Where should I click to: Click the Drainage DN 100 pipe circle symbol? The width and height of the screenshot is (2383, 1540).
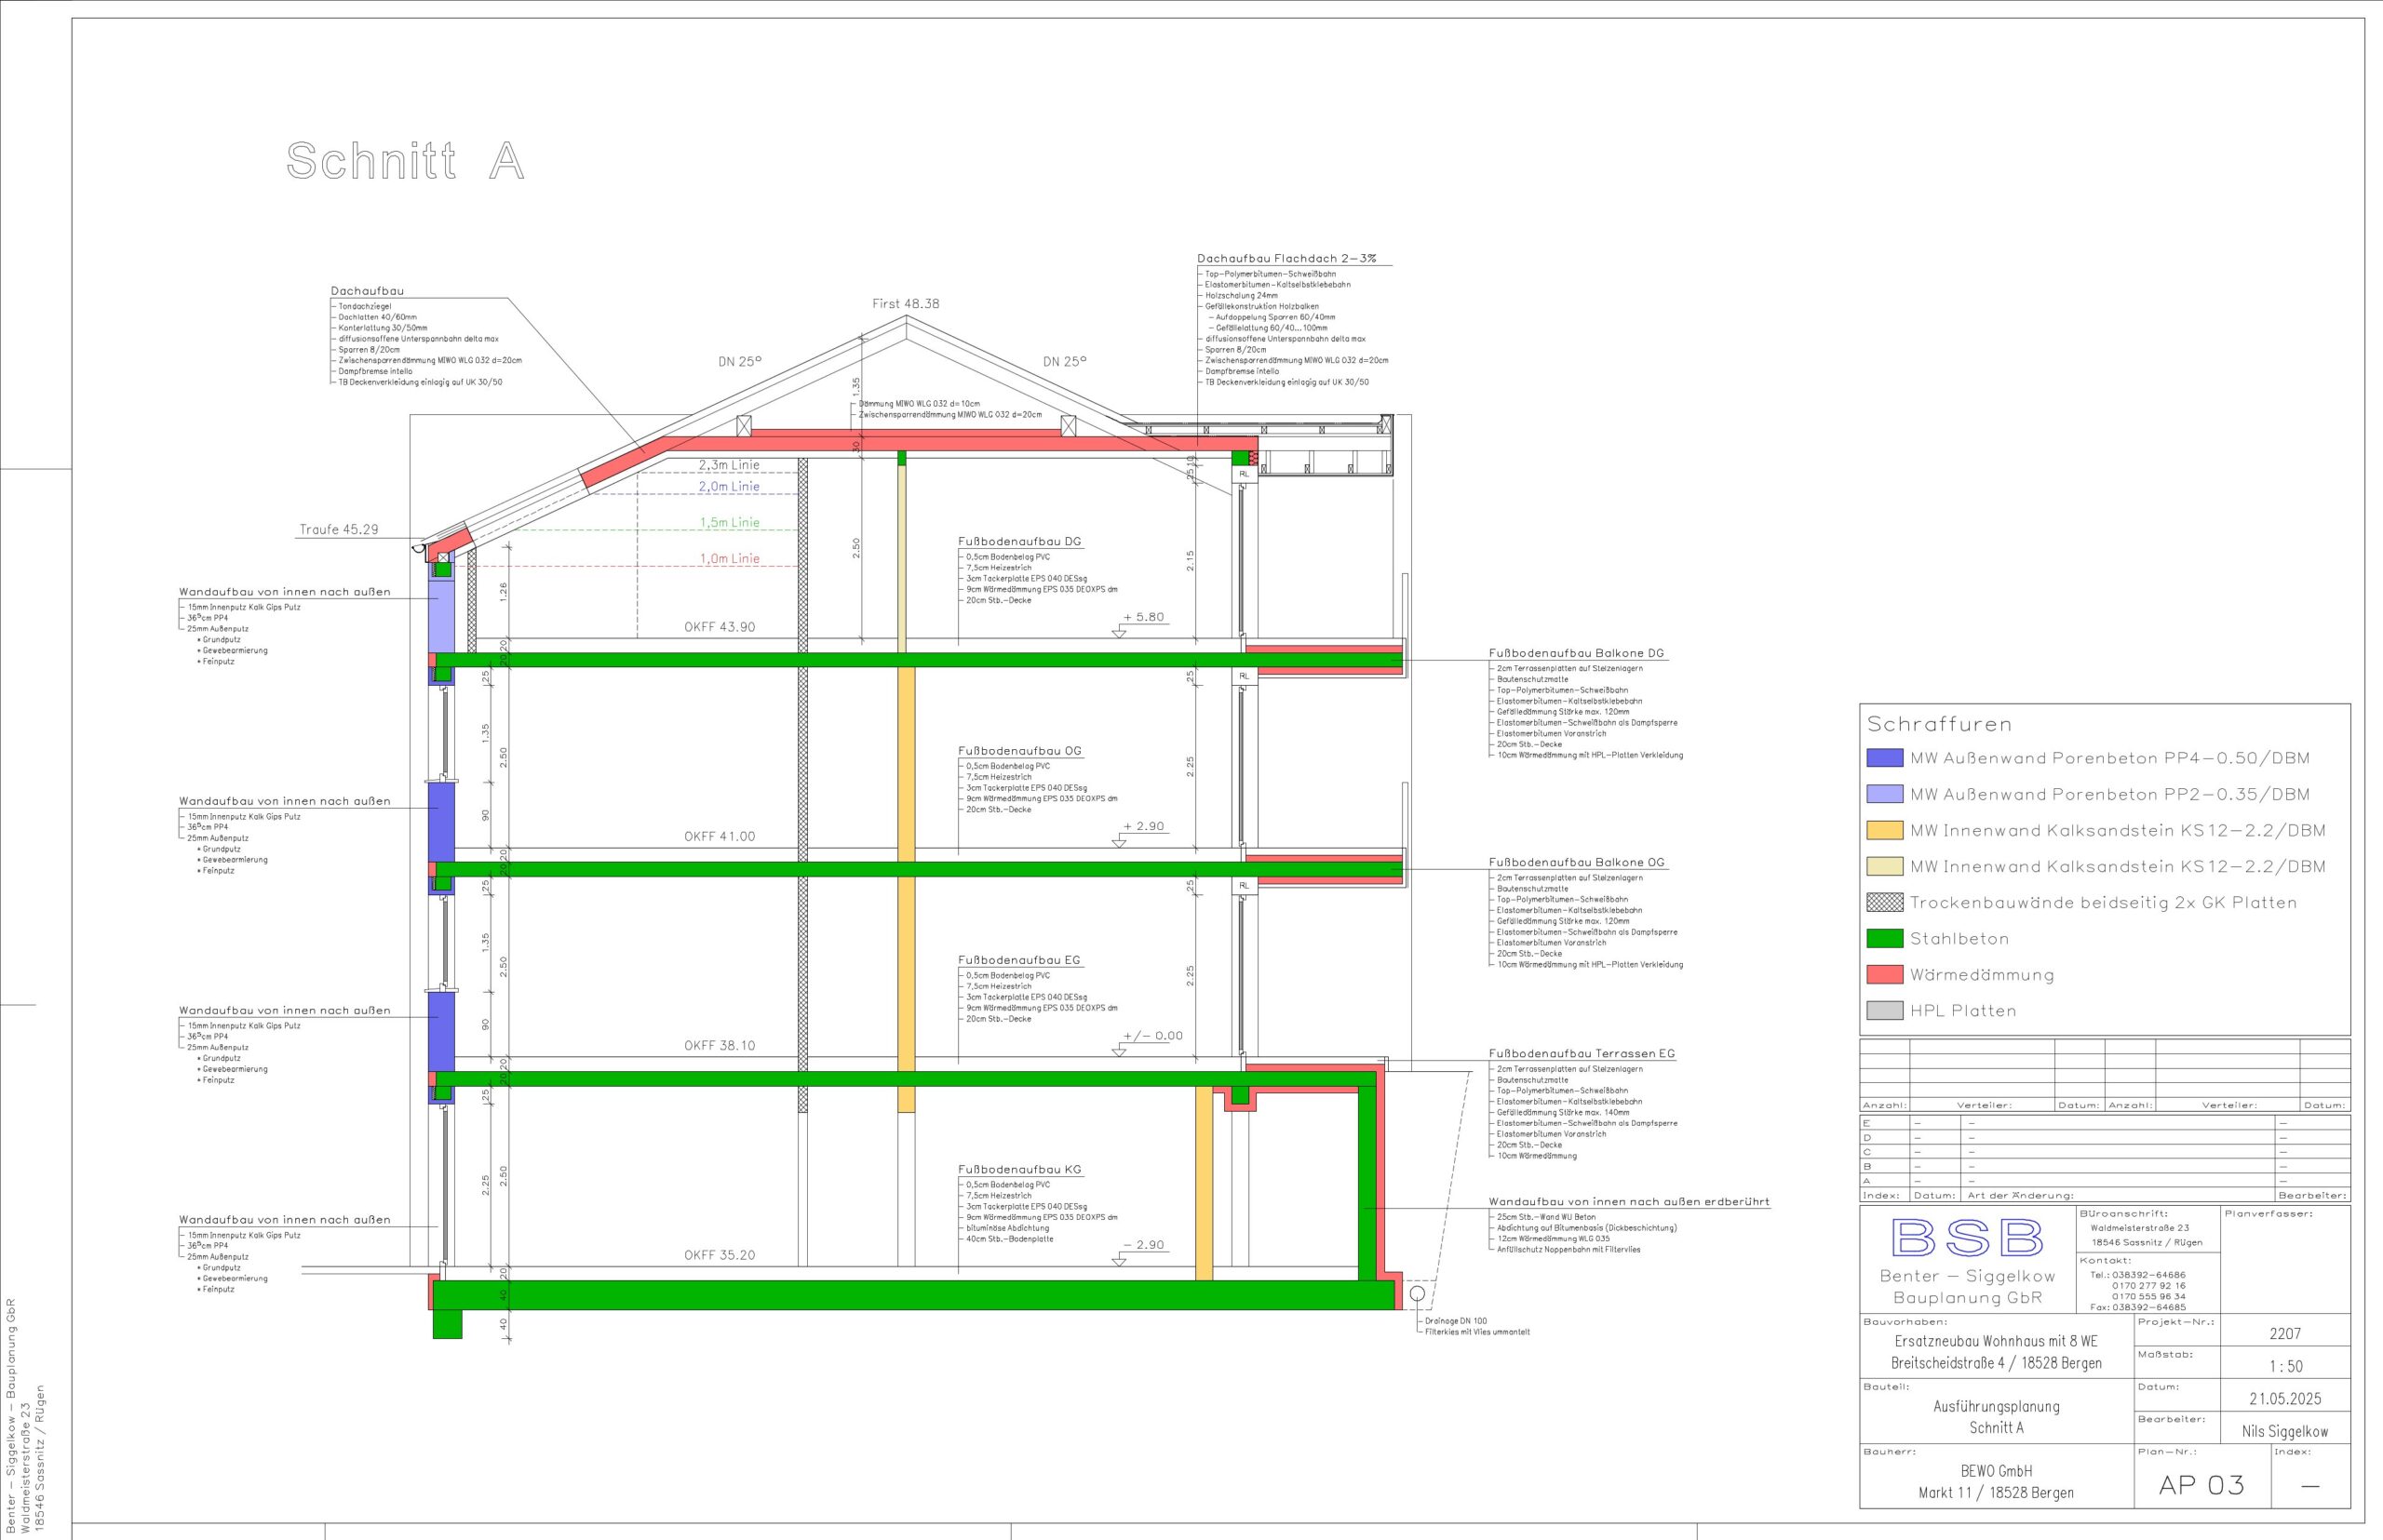coord(1417,1294)
